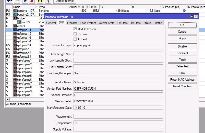The height and width of the screenshot is (133, 205).
Task: Click the Vendor Serial field
Action: [118, 101]
